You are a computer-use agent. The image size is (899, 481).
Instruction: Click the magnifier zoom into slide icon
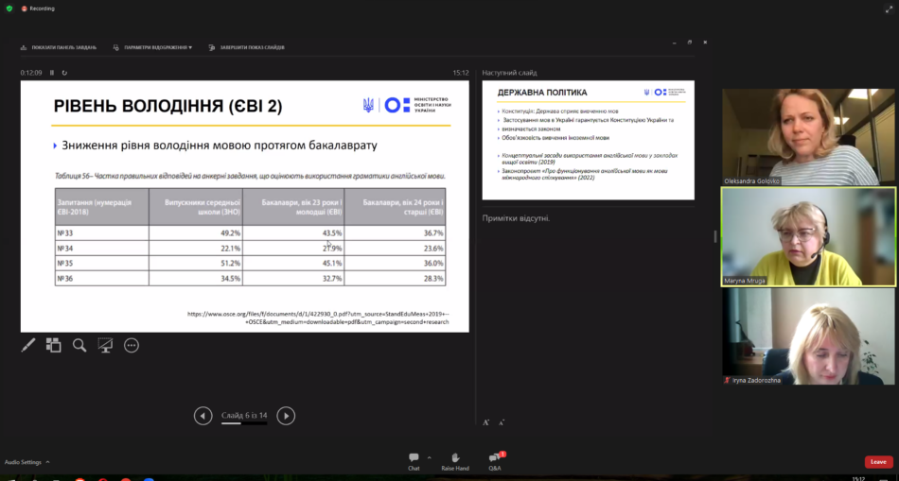pos(79,346)
